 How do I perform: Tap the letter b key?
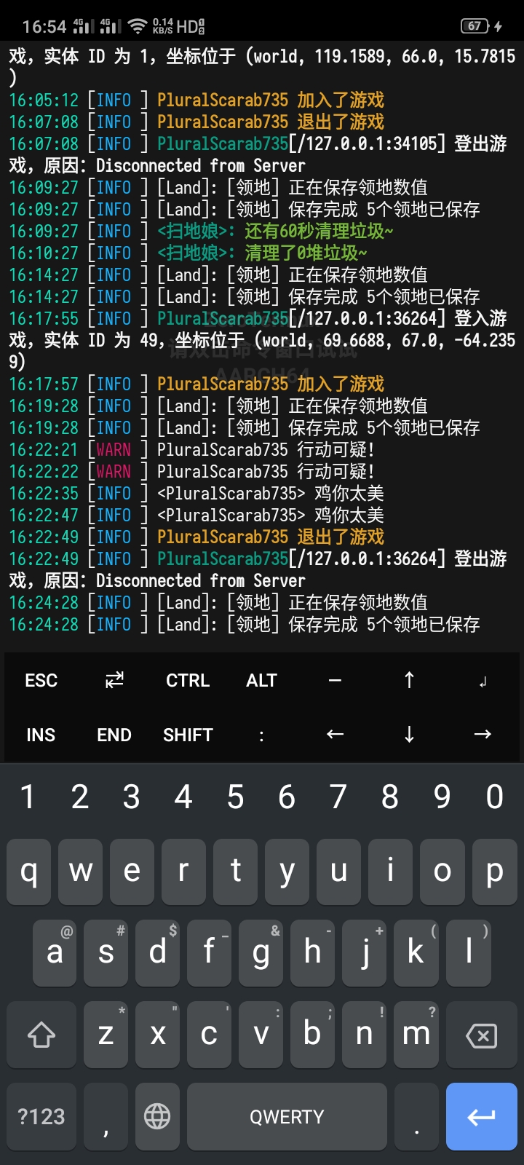pos(312,1035)
